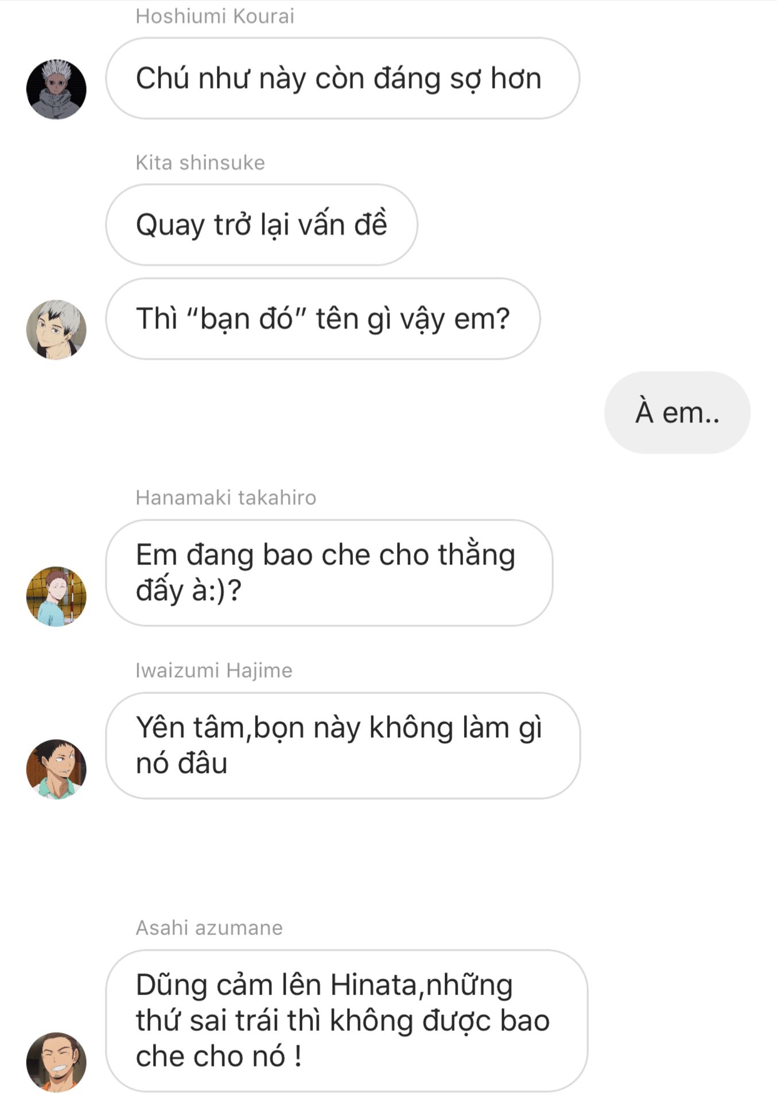Tap Asahi azumane's profile avatar

click(56, 1062)
